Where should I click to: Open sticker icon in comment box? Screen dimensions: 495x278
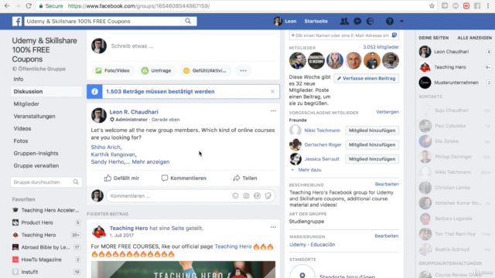pos(268,195)
